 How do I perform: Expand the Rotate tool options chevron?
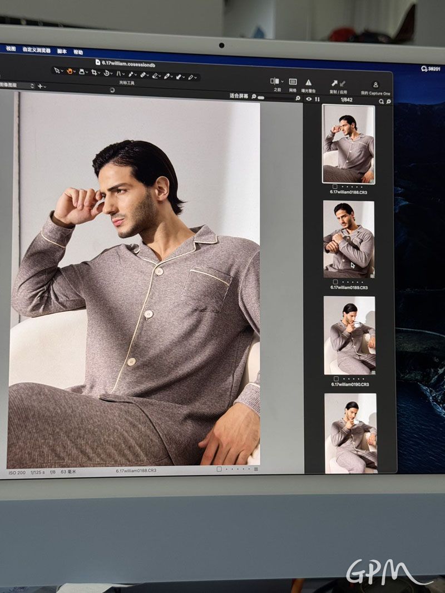[x=112, y=74]
